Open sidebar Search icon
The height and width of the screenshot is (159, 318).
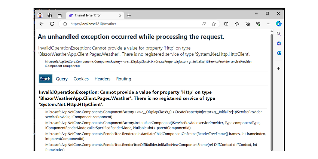pyautogui.click(x=279, y=34)
